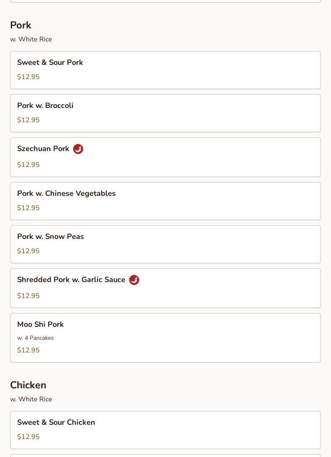Click the price under Pork w. Broccoli
The width and height of the screenshot is (331, 457).
pos(28,120)
